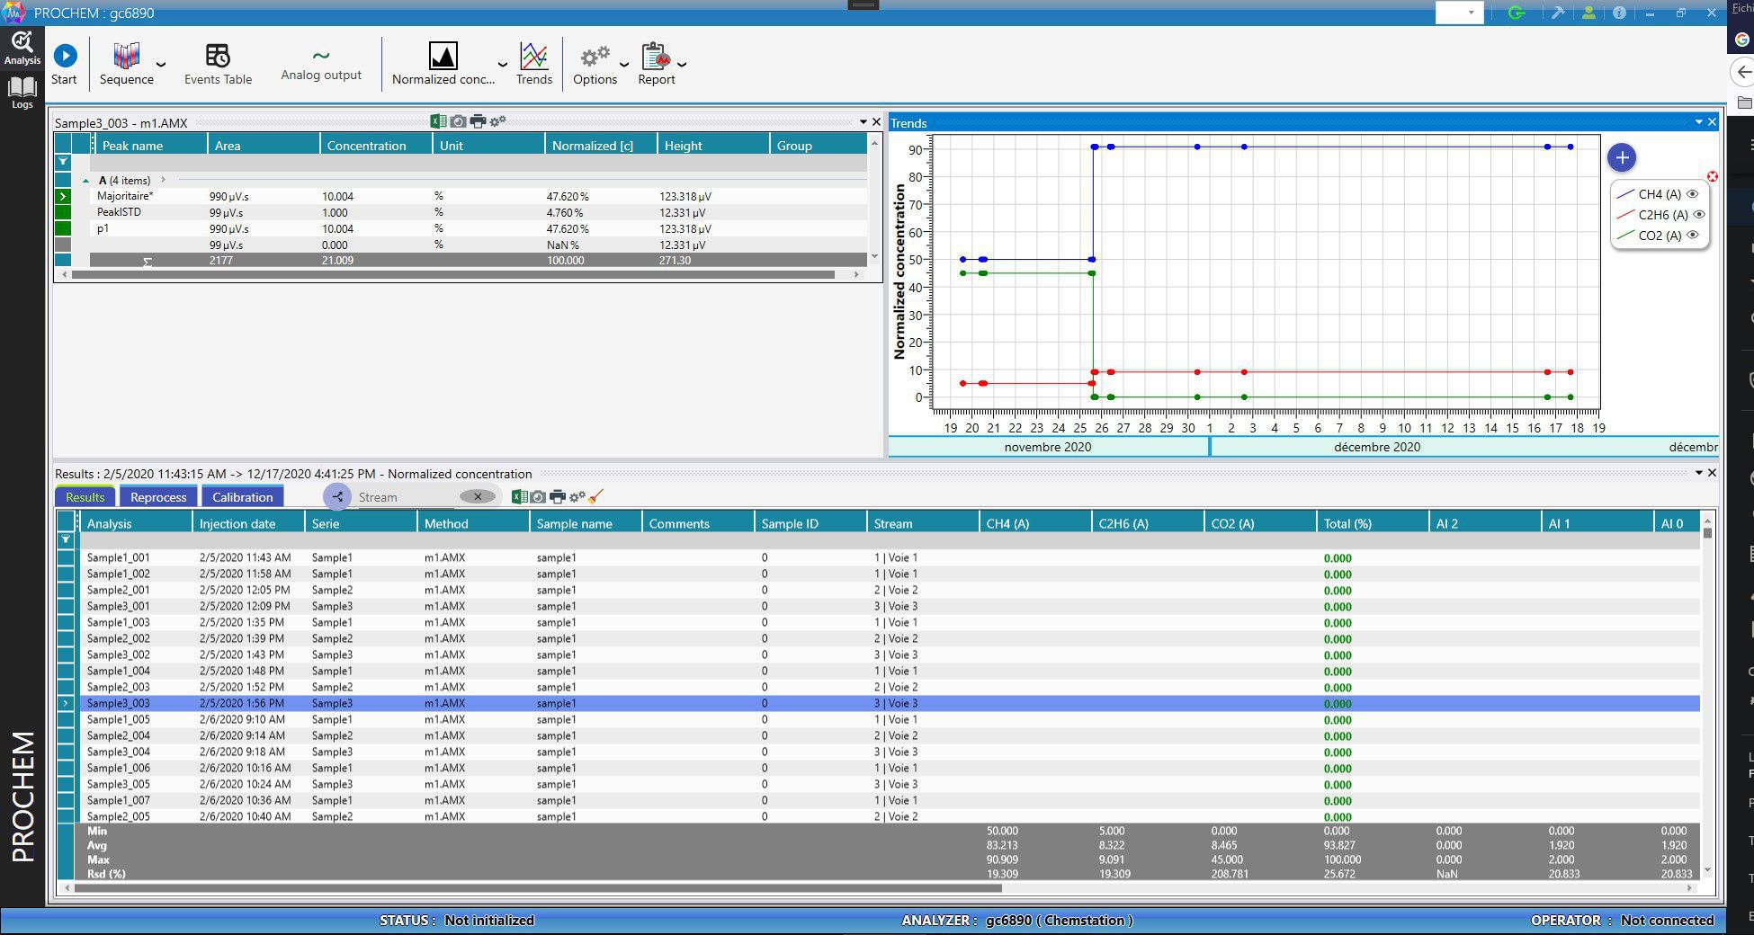
Task: Hide the C2H6 (A) trend curve
Action: coord(1698,215)
